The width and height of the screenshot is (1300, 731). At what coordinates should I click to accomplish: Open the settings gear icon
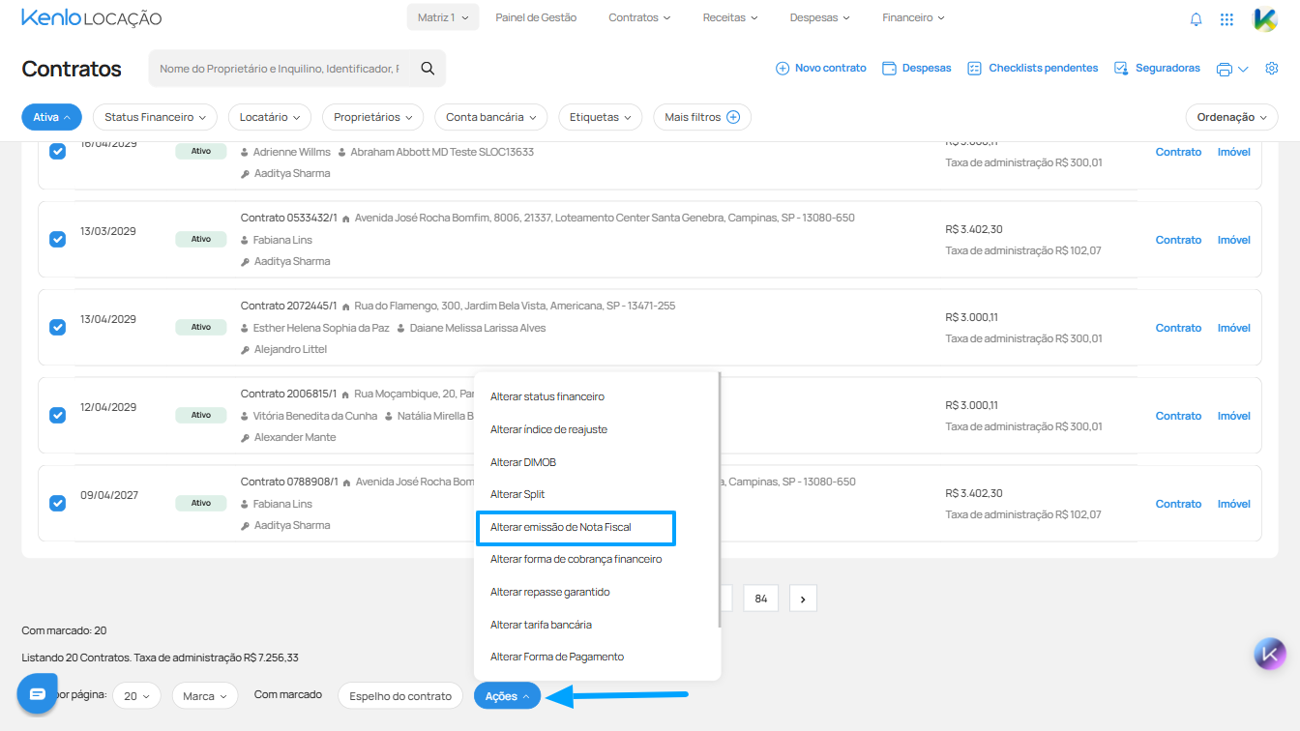point(1272,69)
